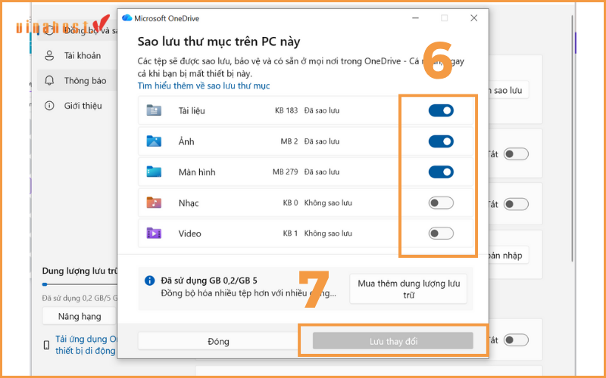Click Mua thêm dung lượng lưu trữ button
The height and width of the screenshot is (378, 606).
[x=408, y=290]
